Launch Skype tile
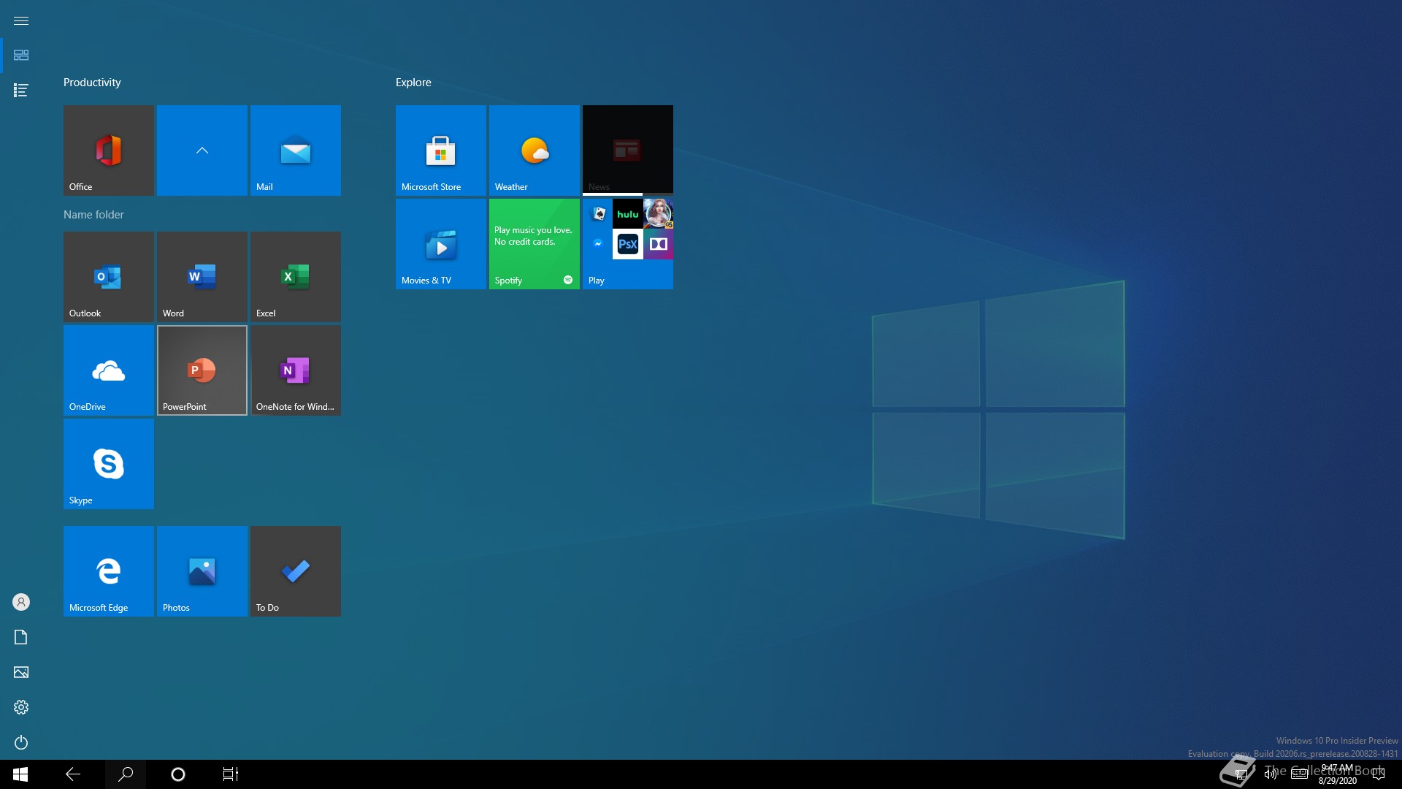 pos(108,463)
